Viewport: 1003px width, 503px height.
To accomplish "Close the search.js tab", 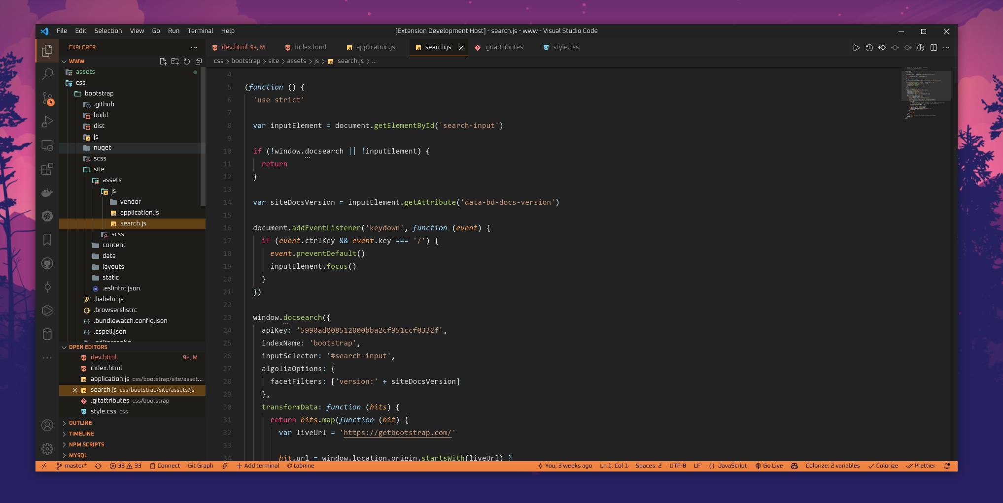I will pyautogui.click(x=461, y=48).
